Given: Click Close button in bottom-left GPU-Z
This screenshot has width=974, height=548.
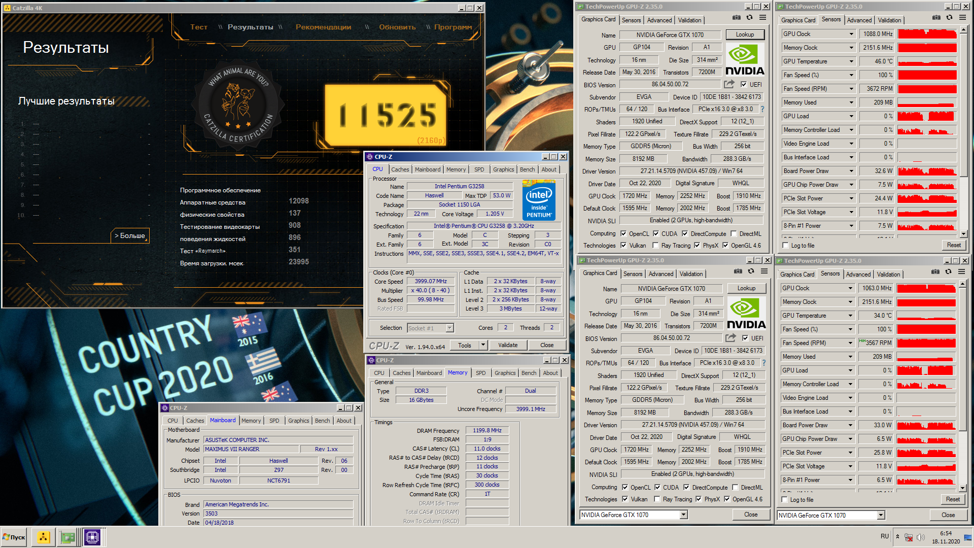Looking at the screenshot, I should pyautogui.click(x=751, y=515).
